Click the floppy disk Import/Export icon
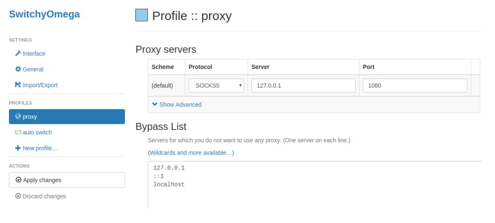Screen dimensions: 495x223 click(x=18, y=85)
